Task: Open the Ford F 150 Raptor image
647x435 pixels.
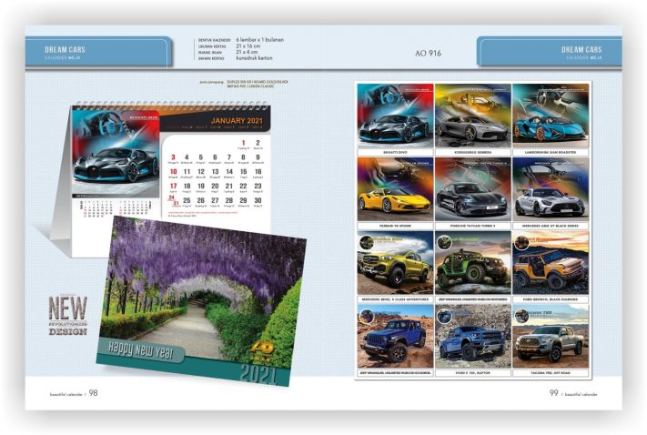Action: point(472,336)
